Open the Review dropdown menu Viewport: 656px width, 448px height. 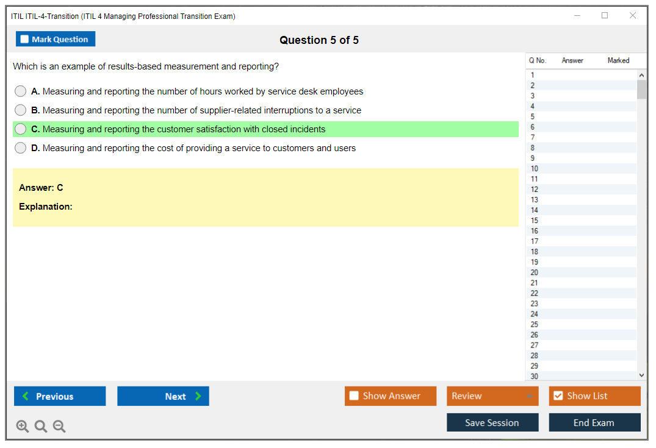pyautogui.click(x=492, y=396)
